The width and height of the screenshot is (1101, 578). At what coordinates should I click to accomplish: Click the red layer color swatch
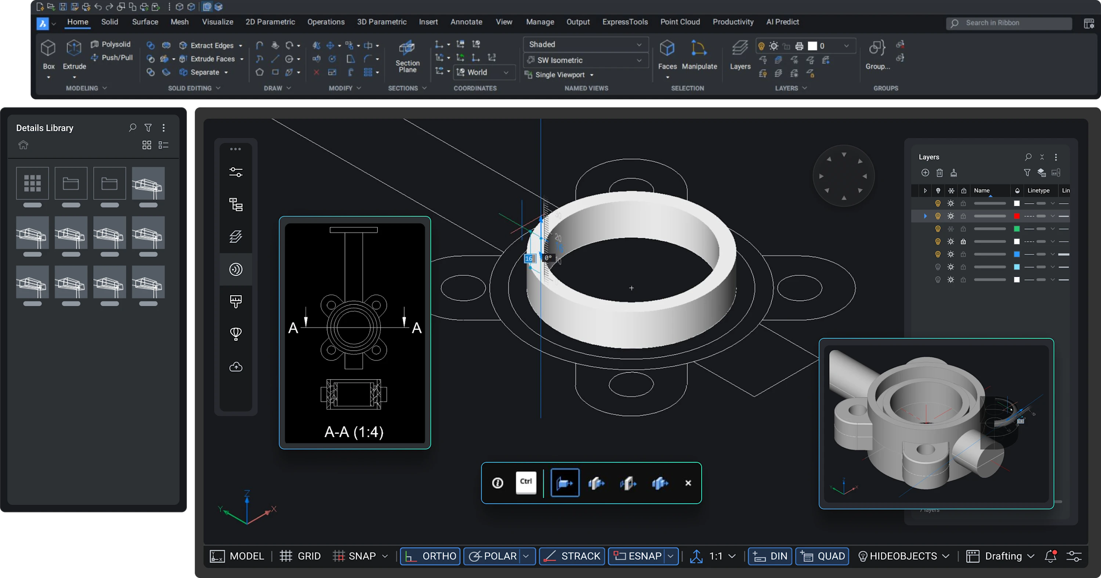click(x=1017, y=216)
